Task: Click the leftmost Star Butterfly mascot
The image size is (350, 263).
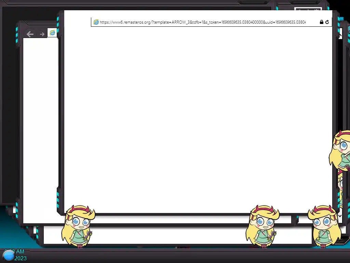Action: pos(78,226)
